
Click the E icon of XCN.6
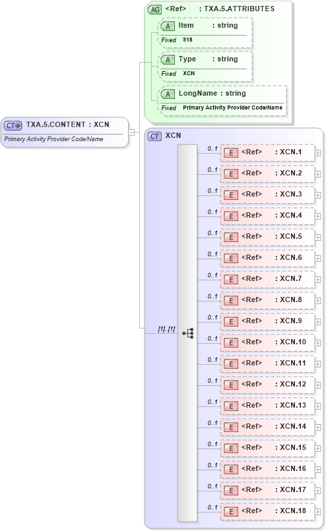tap(231, 259)
